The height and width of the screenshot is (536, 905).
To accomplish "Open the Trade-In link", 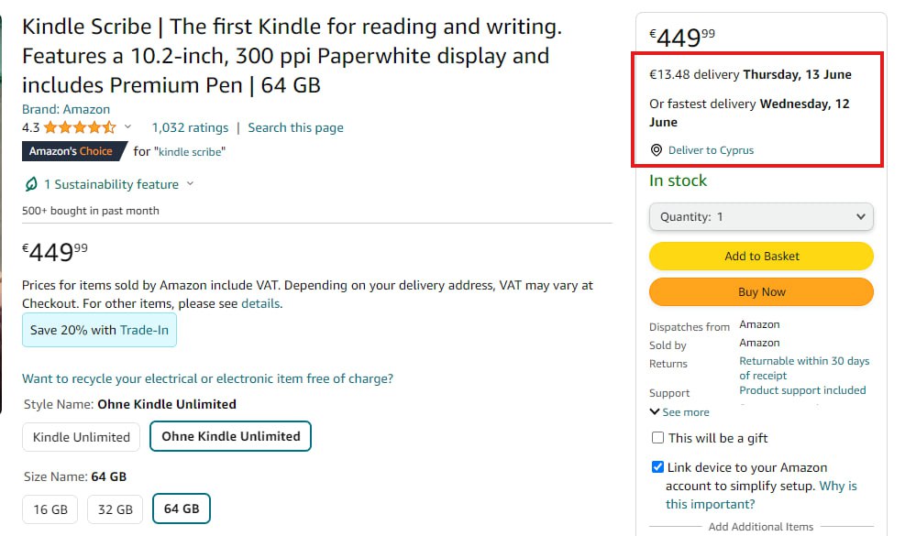I will point(144,330).
